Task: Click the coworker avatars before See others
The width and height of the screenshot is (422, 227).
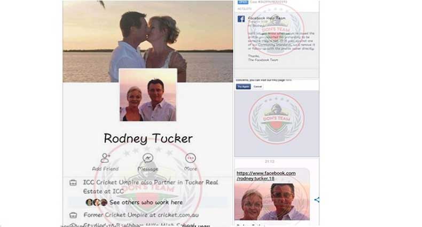Action: 97,202
